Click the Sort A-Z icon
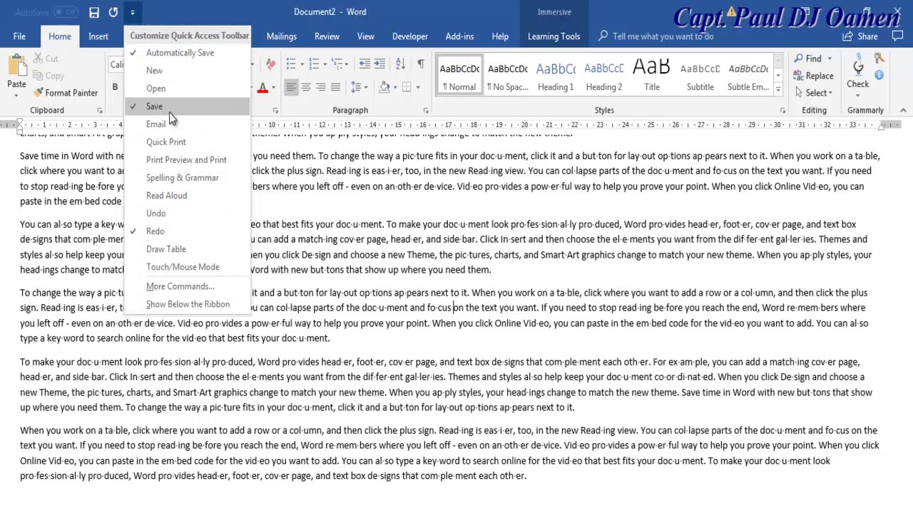This screenshot has height=514, width=913. point(400,64)
